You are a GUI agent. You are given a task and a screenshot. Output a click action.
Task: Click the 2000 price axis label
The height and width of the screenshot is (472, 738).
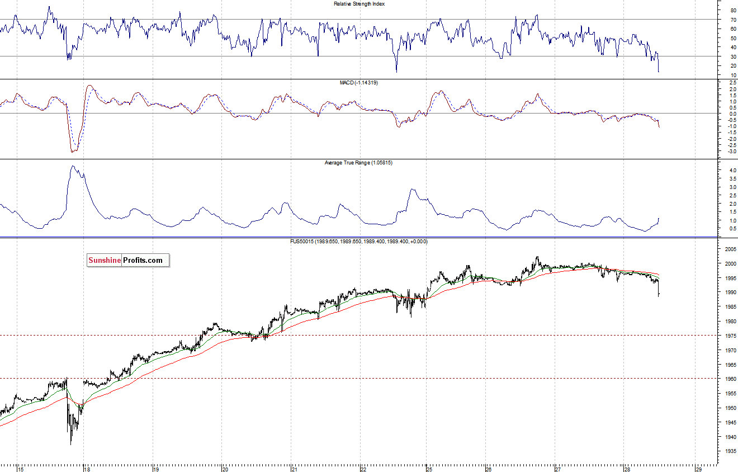(x=730, y=264)
